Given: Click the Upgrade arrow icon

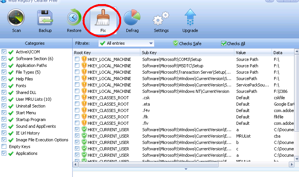Looking at the screenshot, I should pos(190,17).
